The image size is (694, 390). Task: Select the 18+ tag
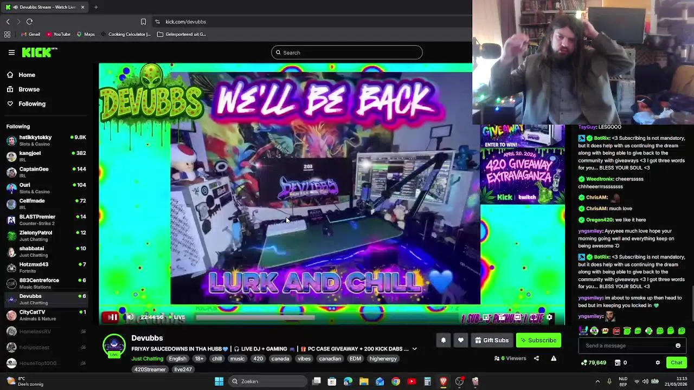click(x=199, y=359)
